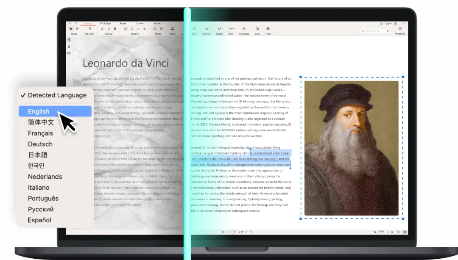Viewport: 458px width, 260px height.
Task: Choose the rectangle shape tool
Action: tap(125, 29)
